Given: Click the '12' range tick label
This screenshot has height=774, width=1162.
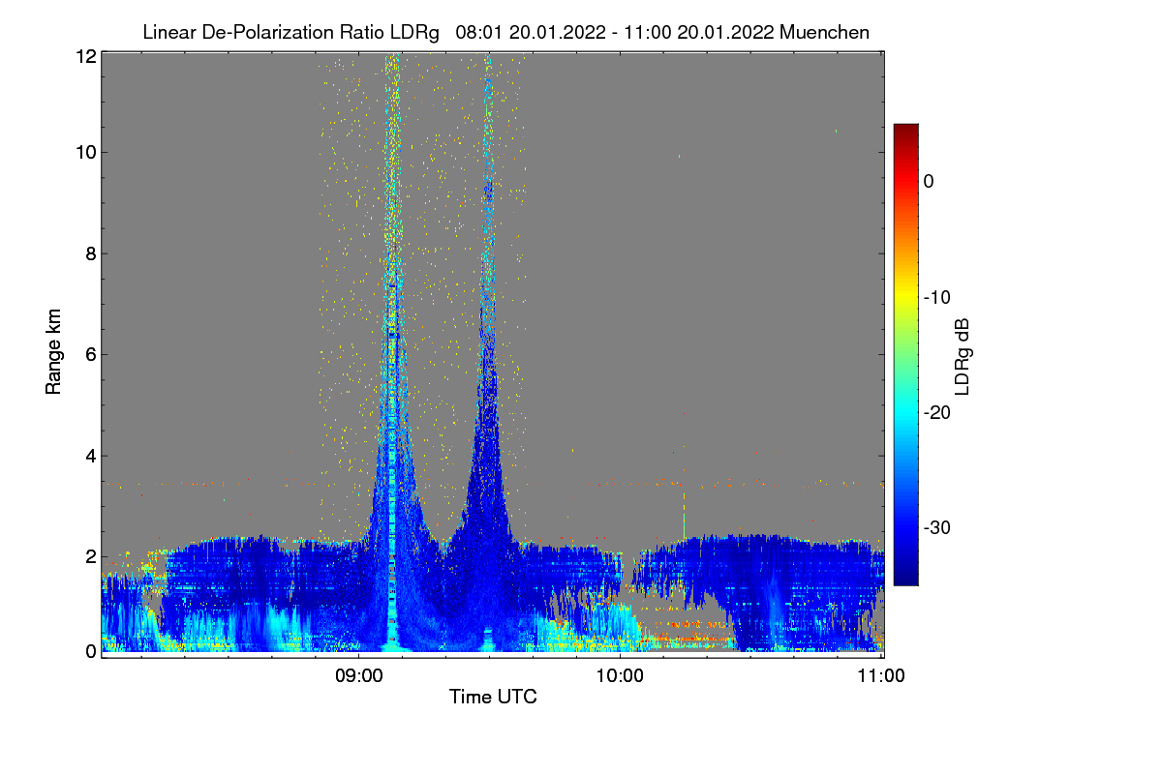Looking at the screenshot, I should (85, 56).
